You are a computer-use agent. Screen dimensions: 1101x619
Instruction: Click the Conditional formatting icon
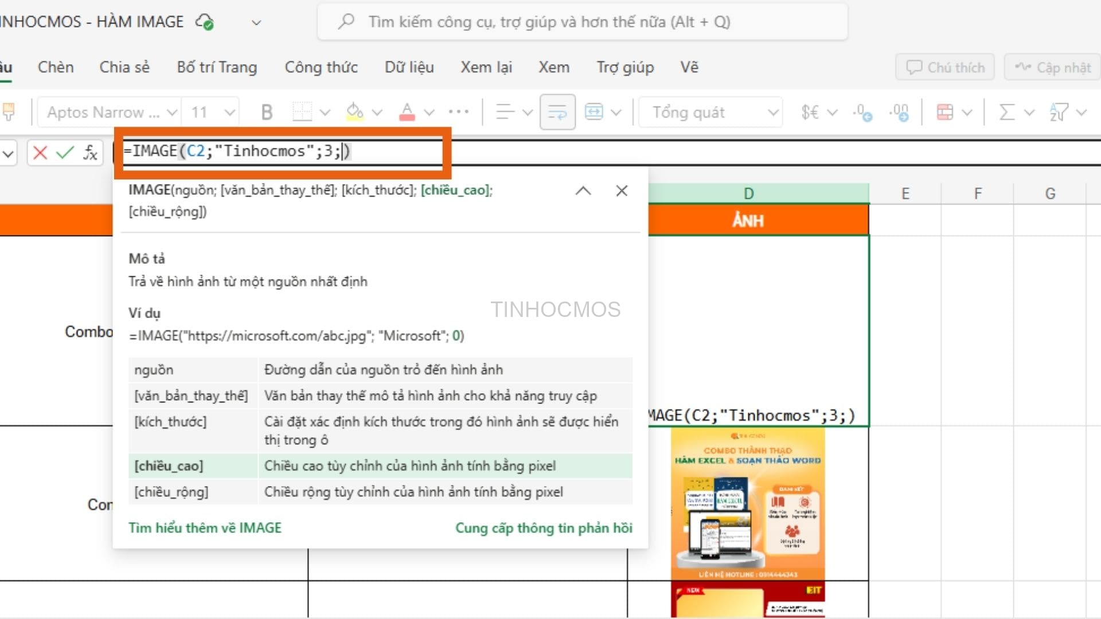pyautogui.click(x=945, y=112)
